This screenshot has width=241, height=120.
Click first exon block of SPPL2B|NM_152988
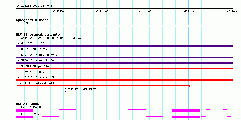pyautogui.click(x=25, y=110)
